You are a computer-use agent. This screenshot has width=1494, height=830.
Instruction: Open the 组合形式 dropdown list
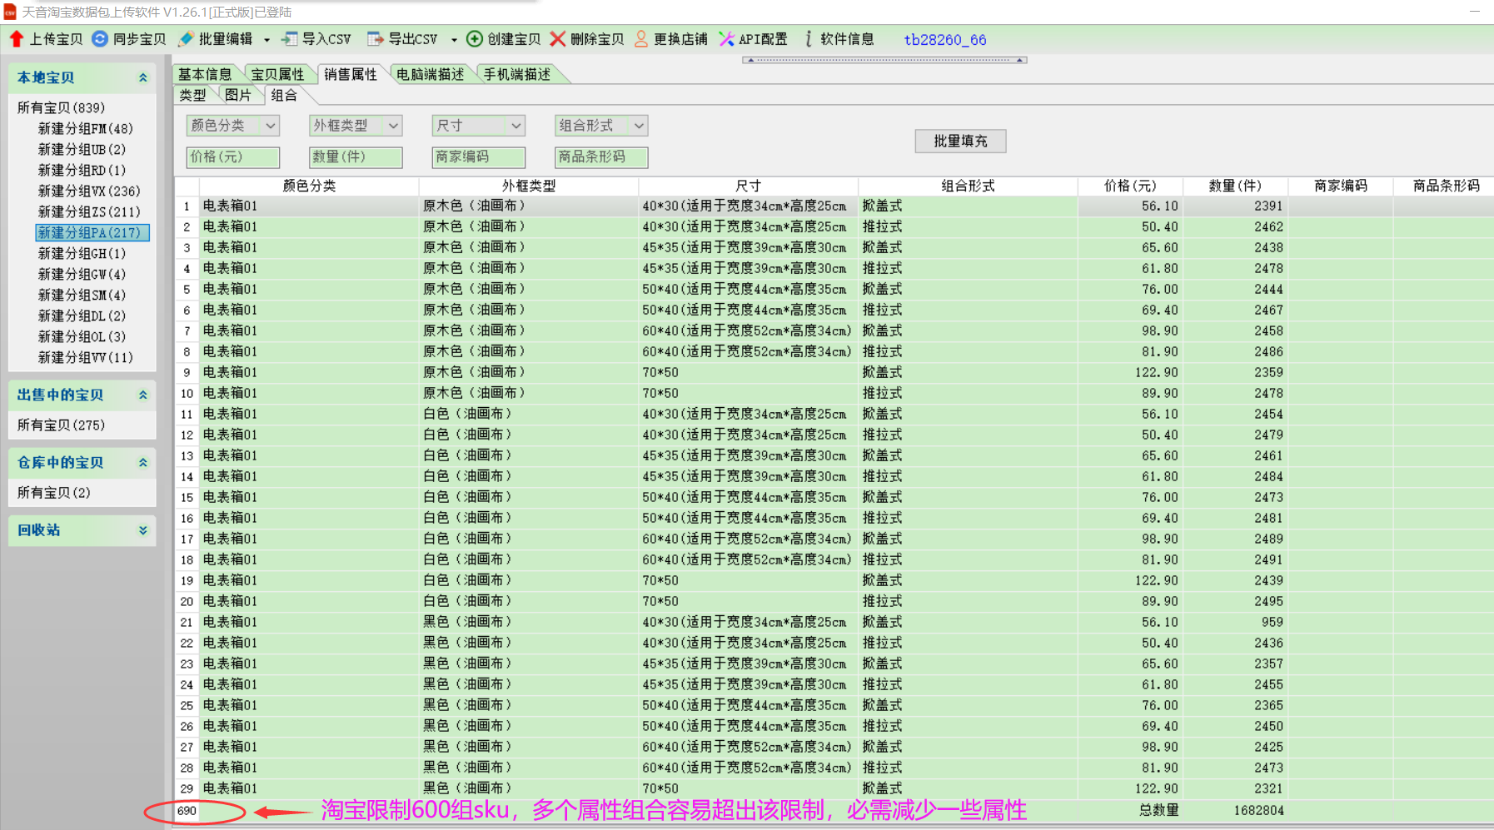(x=639, y=126)
